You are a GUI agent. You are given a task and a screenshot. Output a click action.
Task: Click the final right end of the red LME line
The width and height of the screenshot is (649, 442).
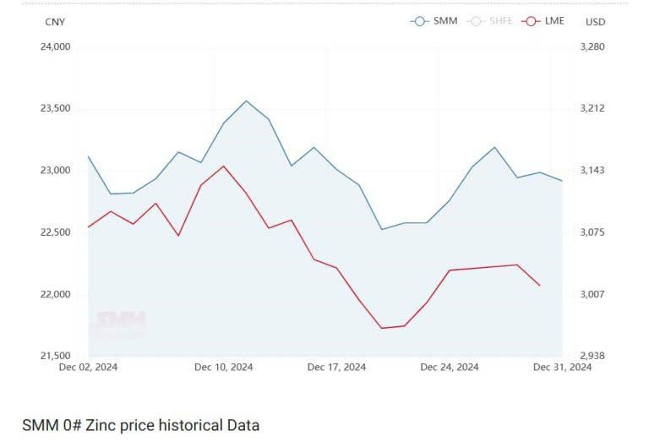pyautogui.click(x=540, y=286)
